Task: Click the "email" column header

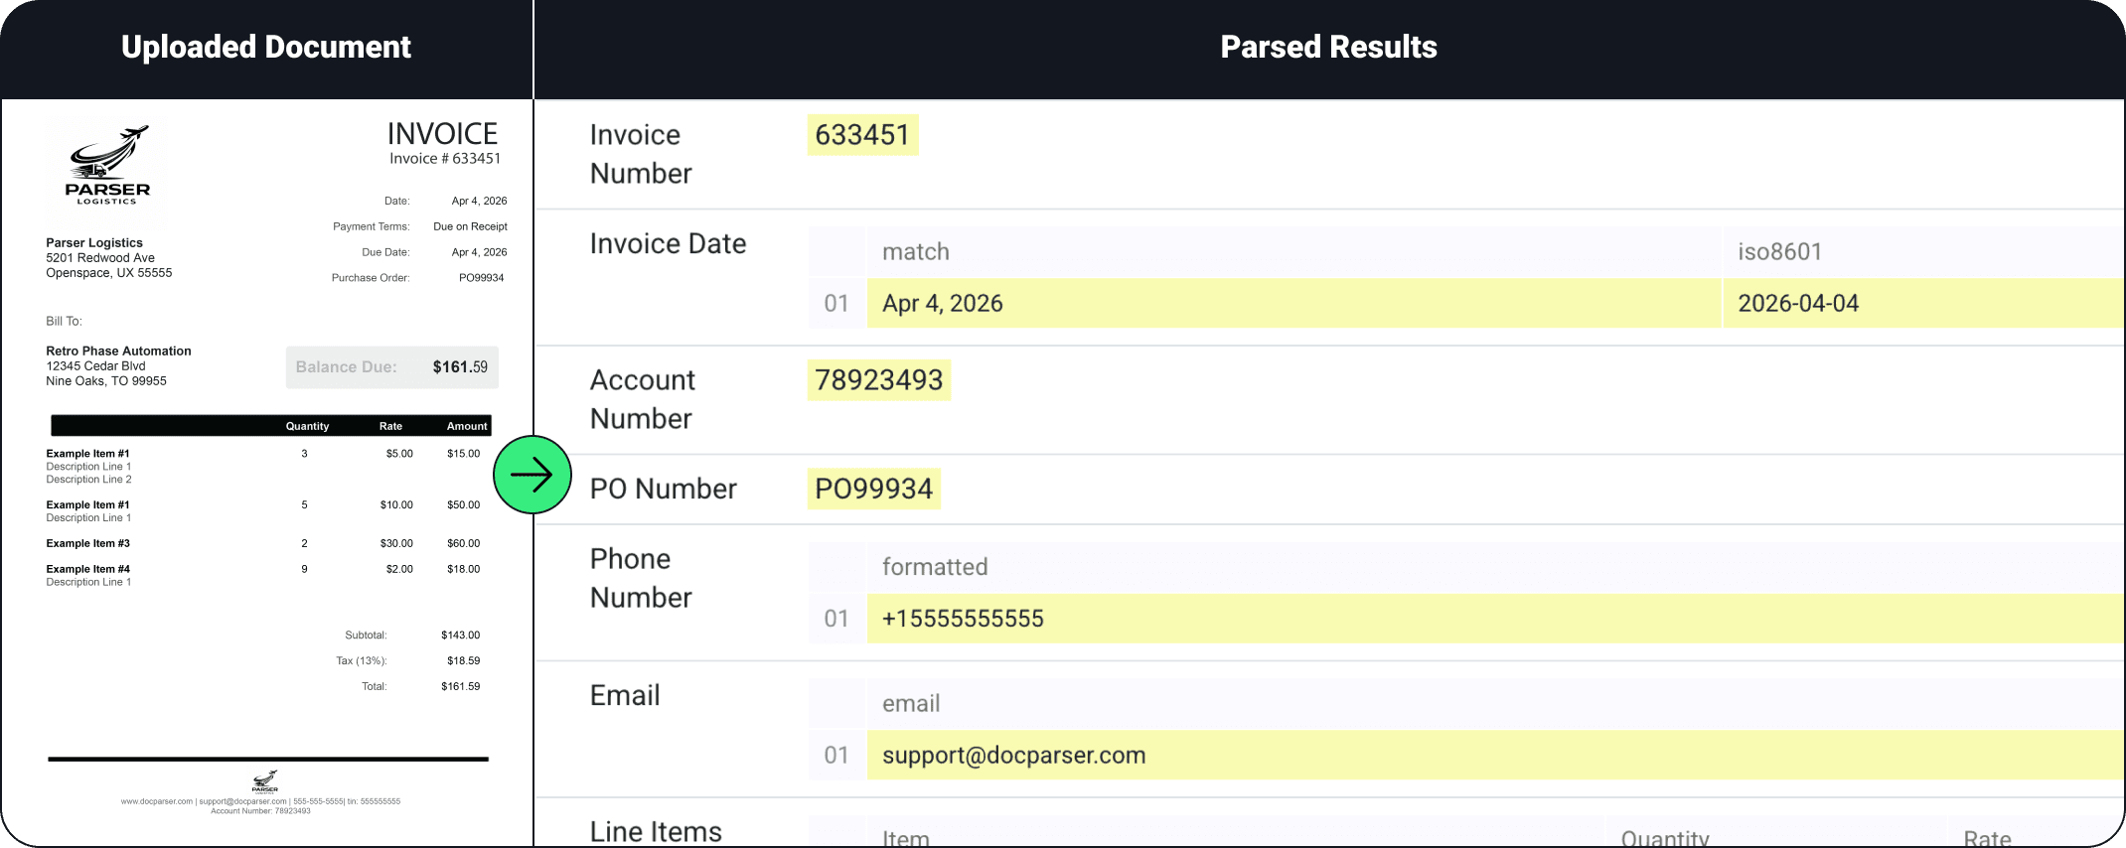Action: coord(910,704)
